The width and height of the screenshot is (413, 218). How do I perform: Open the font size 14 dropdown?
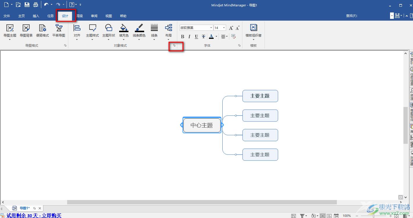224,28
